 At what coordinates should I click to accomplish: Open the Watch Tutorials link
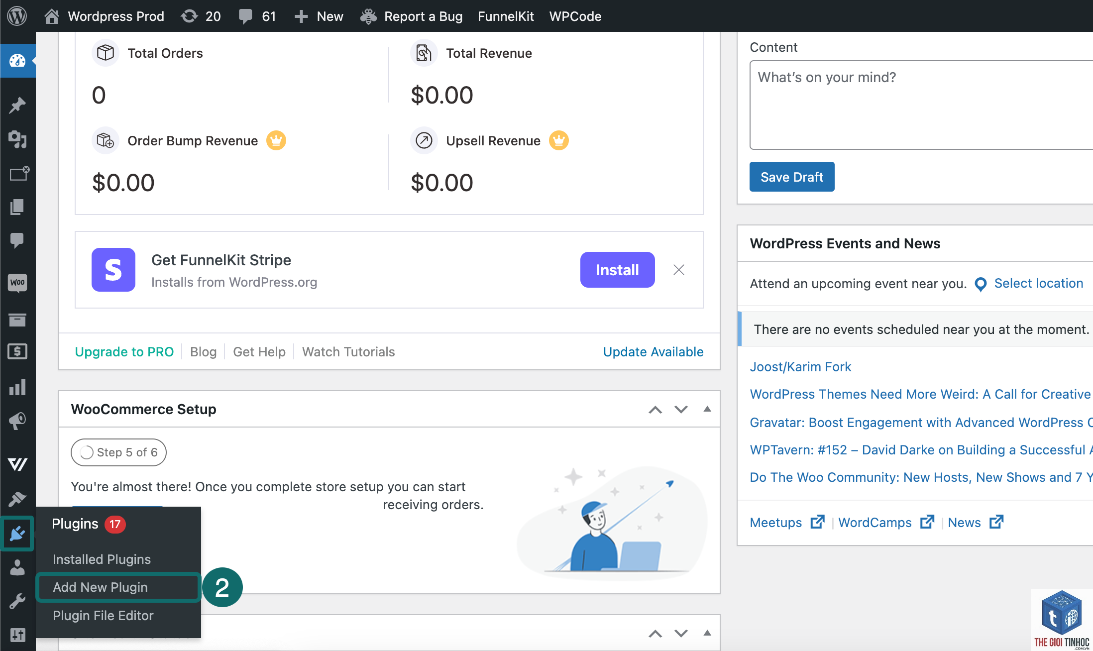pyautogui.click(x=348, y=352)
